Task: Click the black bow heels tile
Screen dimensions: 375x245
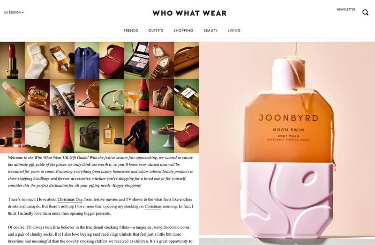Action: coord(136,134)
